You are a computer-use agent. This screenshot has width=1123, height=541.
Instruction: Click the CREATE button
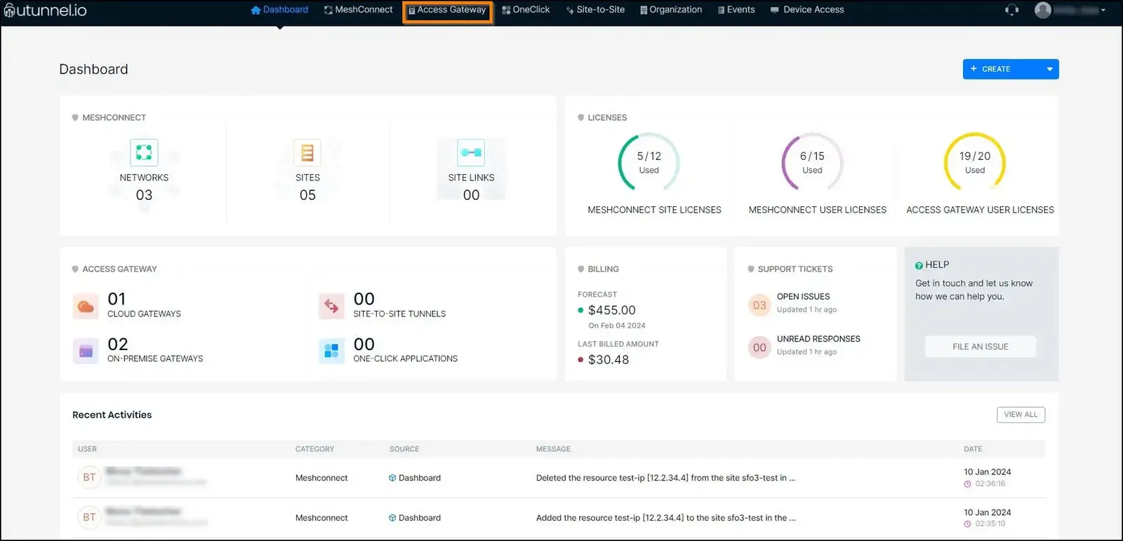1002,69
